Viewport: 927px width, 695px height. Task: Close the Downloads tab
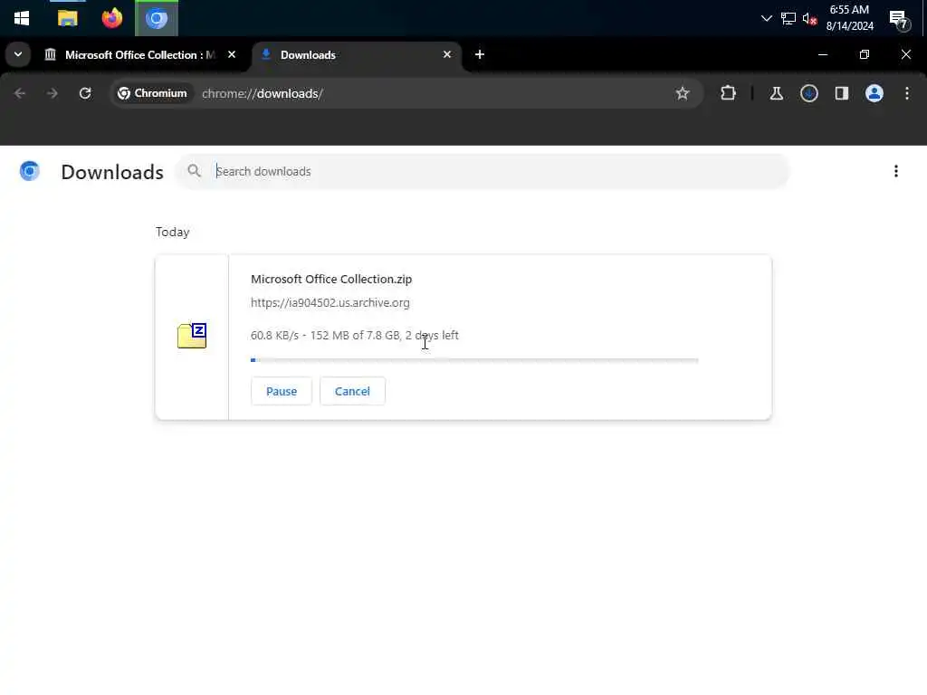coord(447,54)
